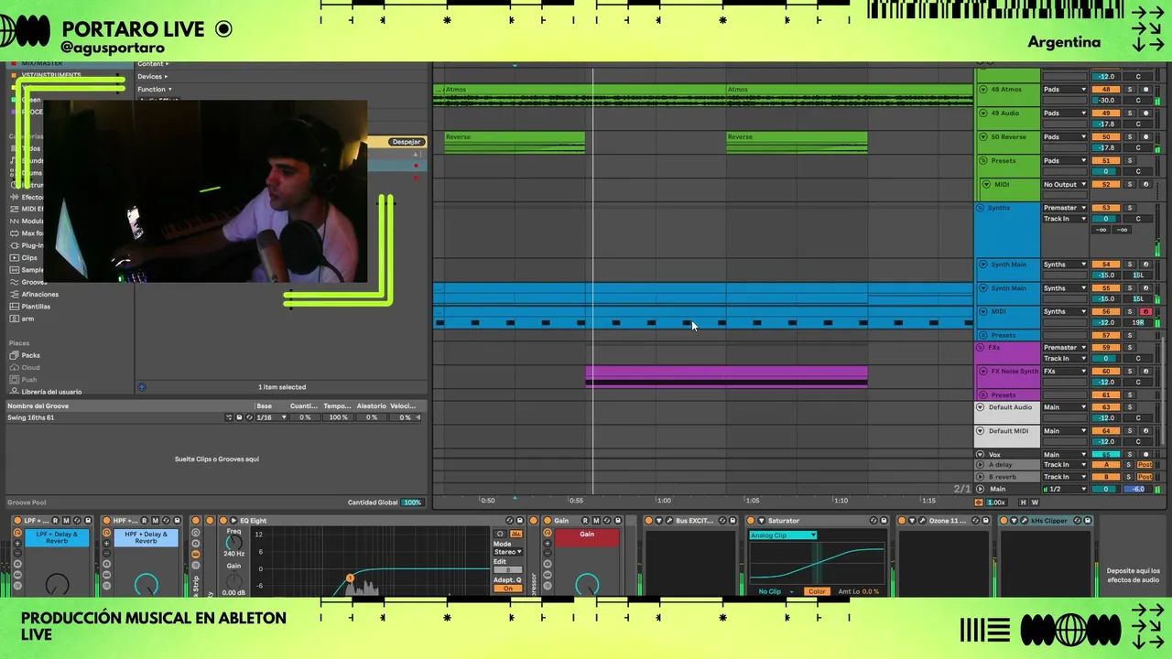The image size is (1172, 659).
Task: Unfold the 49 Audio track
Action: pyautogui.click(x=983, y=113)
